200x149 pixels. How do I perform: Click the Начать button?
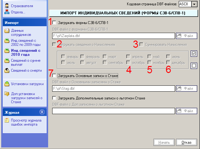pyautogui.click(x=164, y=142)
